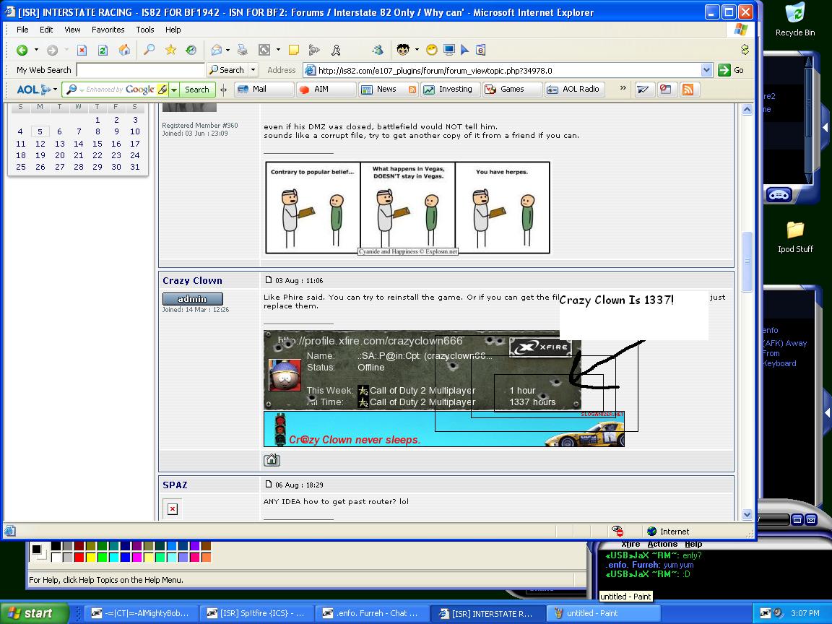Open the Ipod Stuff desktop folder
This screenshot has width=832, height=624.
pos(795,237)
